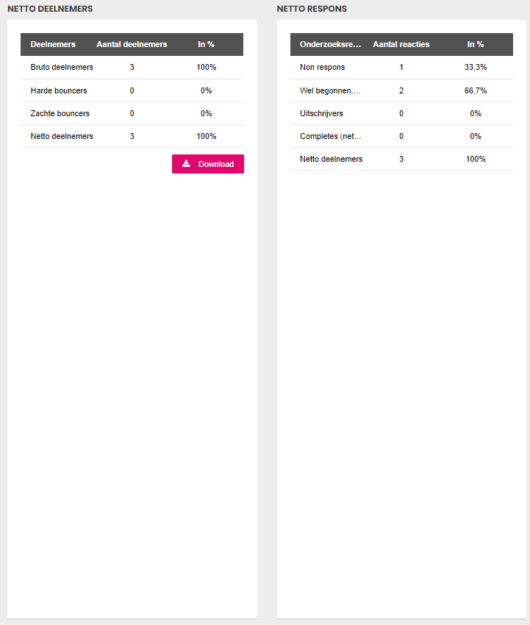Select the Non respons row
This screenshot has height=625, width=530.
point(401,68)
